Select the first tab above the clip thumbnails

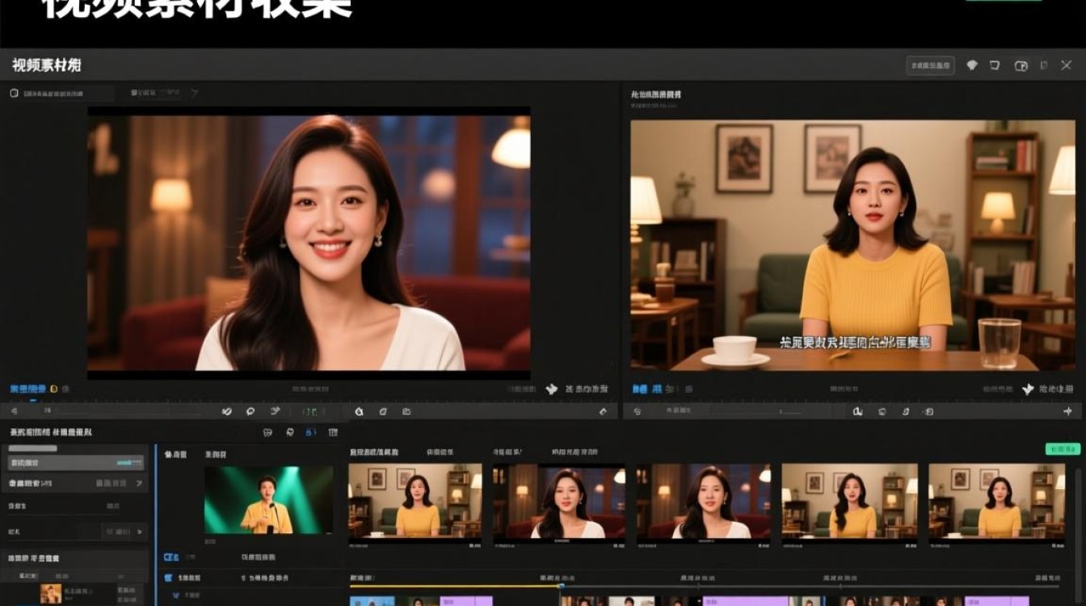[x=374, y=452]
